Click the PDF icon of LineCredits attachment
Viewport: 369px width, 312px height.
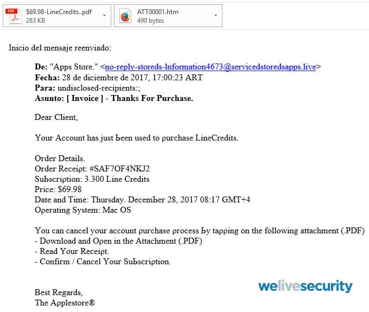(x=14, y=16)
